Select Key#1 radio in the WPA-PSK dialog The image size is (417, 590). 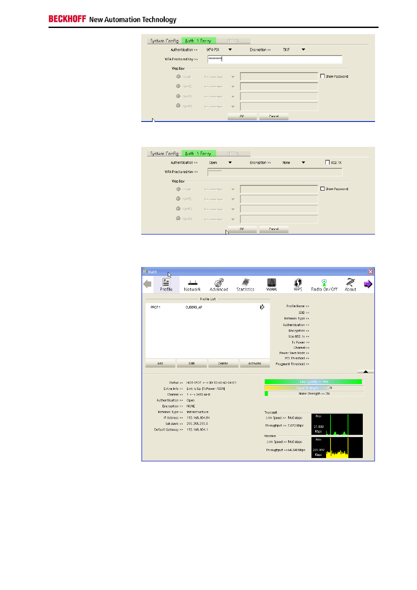178,76
